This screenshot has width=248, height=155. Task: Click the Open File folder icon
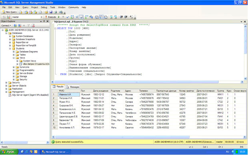point(46,12)
